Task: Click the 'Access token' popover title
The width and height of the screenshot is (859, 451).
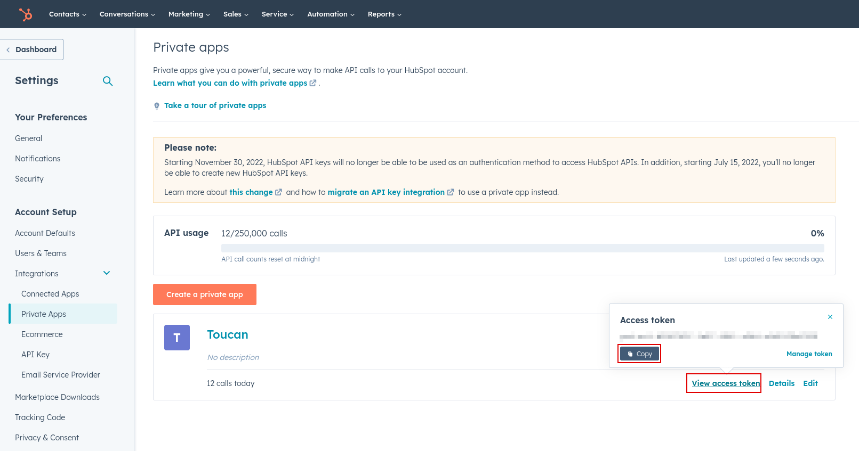Action: 647,320
